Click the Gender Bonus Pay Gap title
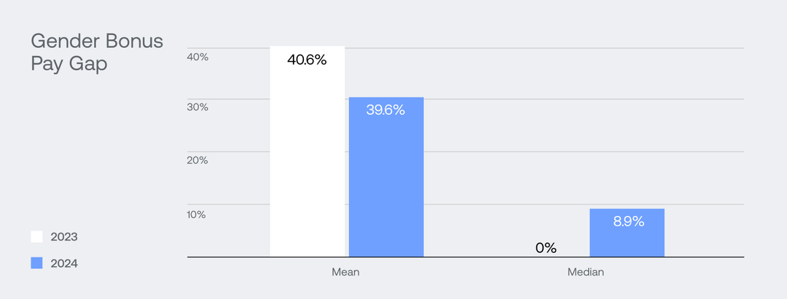 96,52
